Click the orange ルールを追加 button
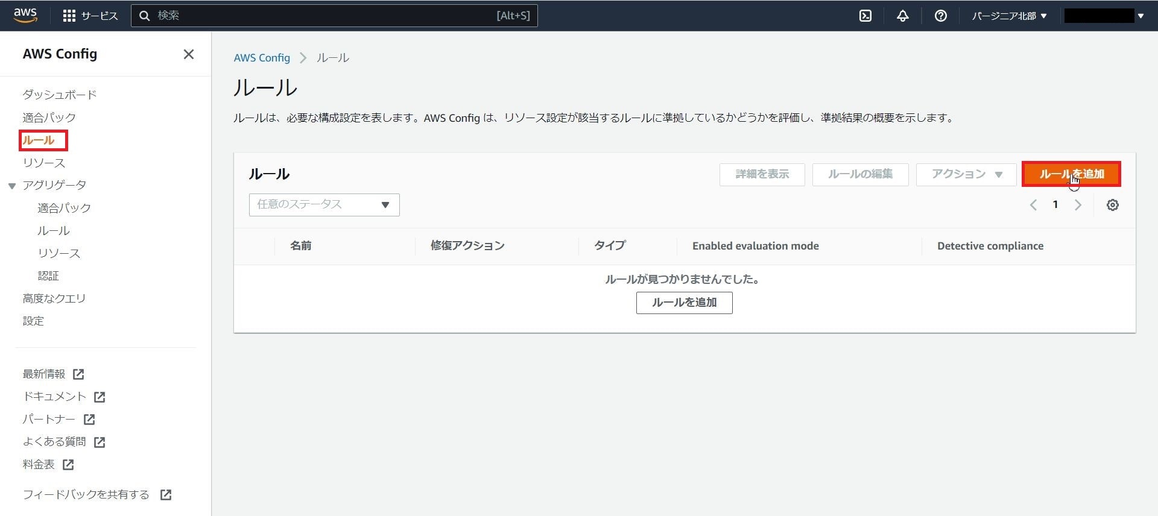The image size is (1158, 516). (1071, 174)
